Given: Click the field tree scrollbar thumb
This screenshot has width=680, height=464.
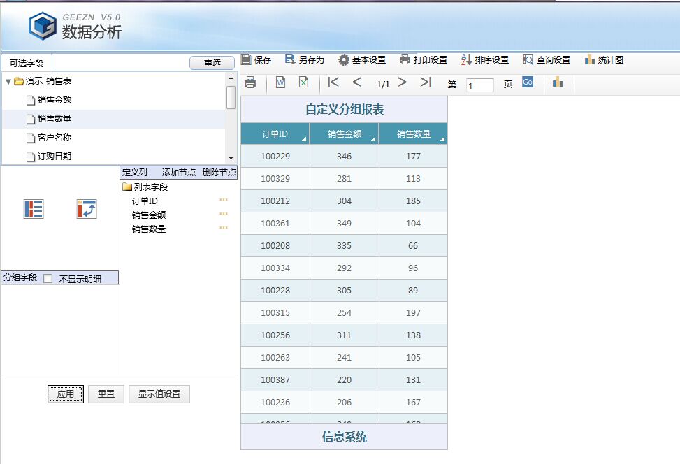Looking at the screenshot, I should click(231, 98).
